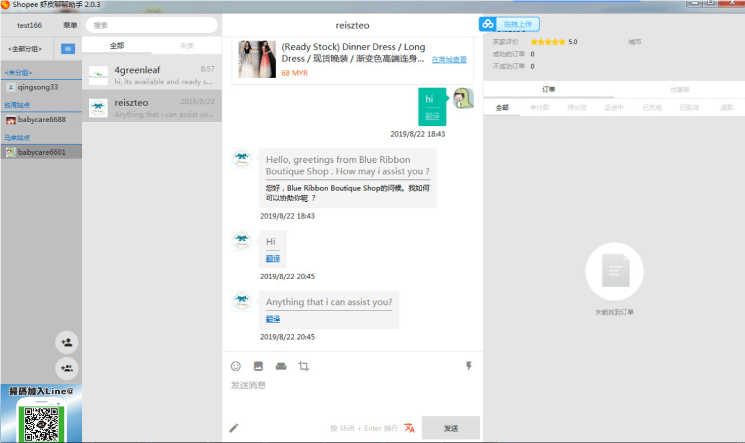Click the babycare6688 account avatar
The height and width of the screenshot is (443, 745).
coord(11,120)
